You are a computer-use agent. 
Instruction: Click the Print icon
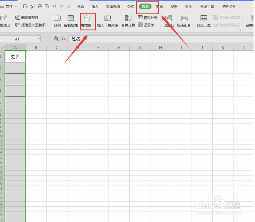(40, 6)
